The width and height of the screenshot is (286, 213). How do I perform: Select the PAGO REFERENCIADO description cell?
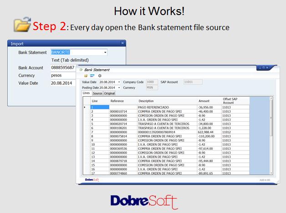167,107
